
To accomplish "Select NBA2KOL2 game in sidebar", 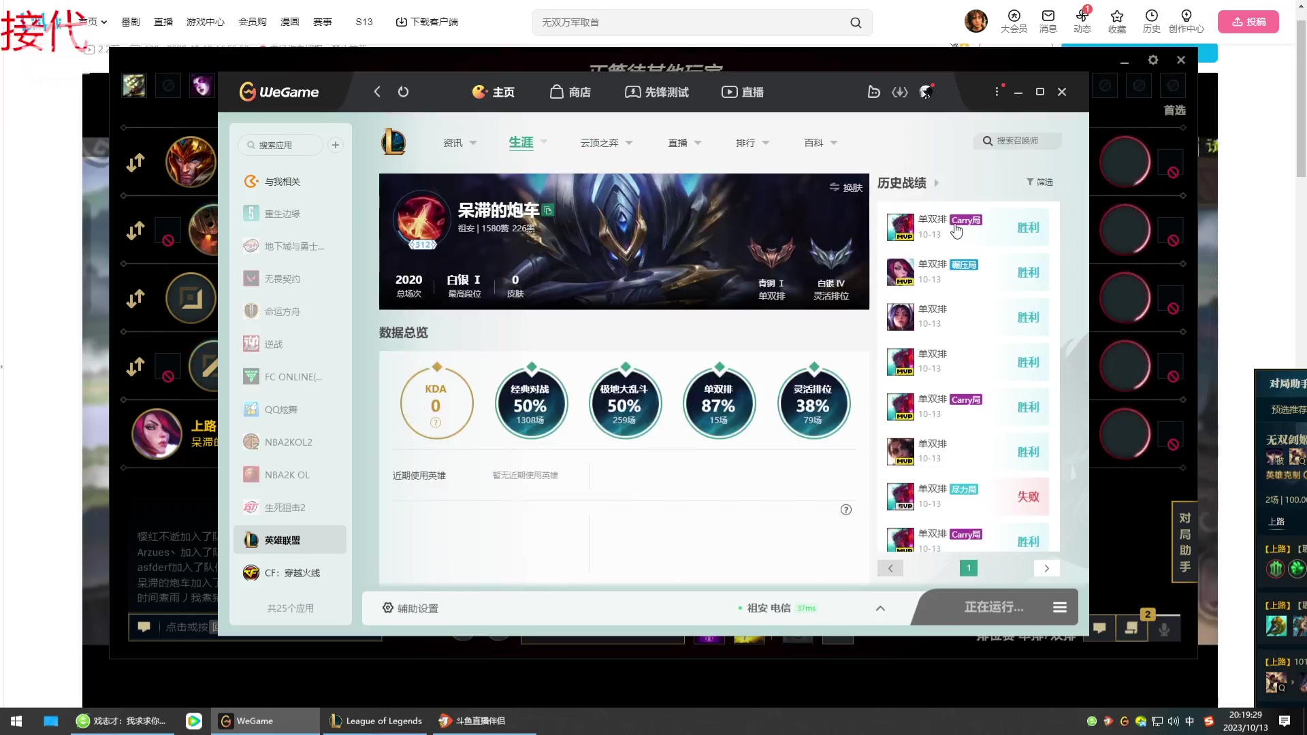I will (289, 442).
